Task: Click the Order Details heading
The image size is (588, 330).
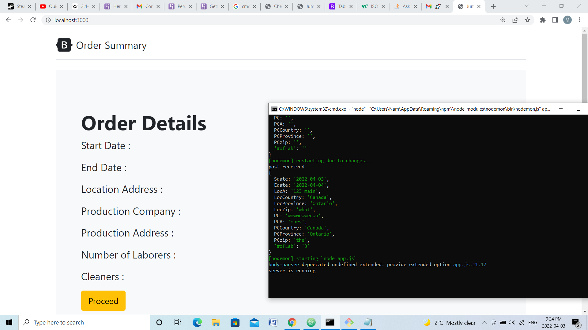Action: click(x=144, y=123)
